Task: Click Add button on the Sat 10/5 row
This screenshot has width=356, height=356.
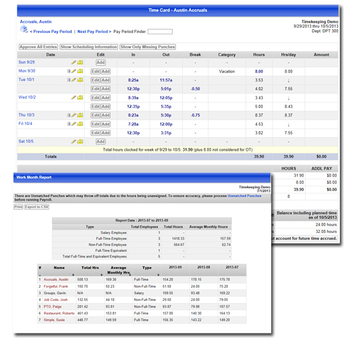Action: 100,142
